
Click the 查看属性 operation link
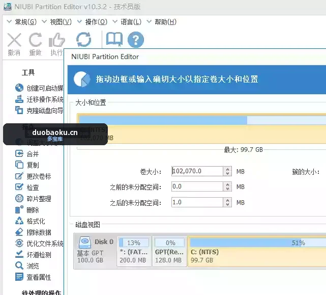pos(39,277)
